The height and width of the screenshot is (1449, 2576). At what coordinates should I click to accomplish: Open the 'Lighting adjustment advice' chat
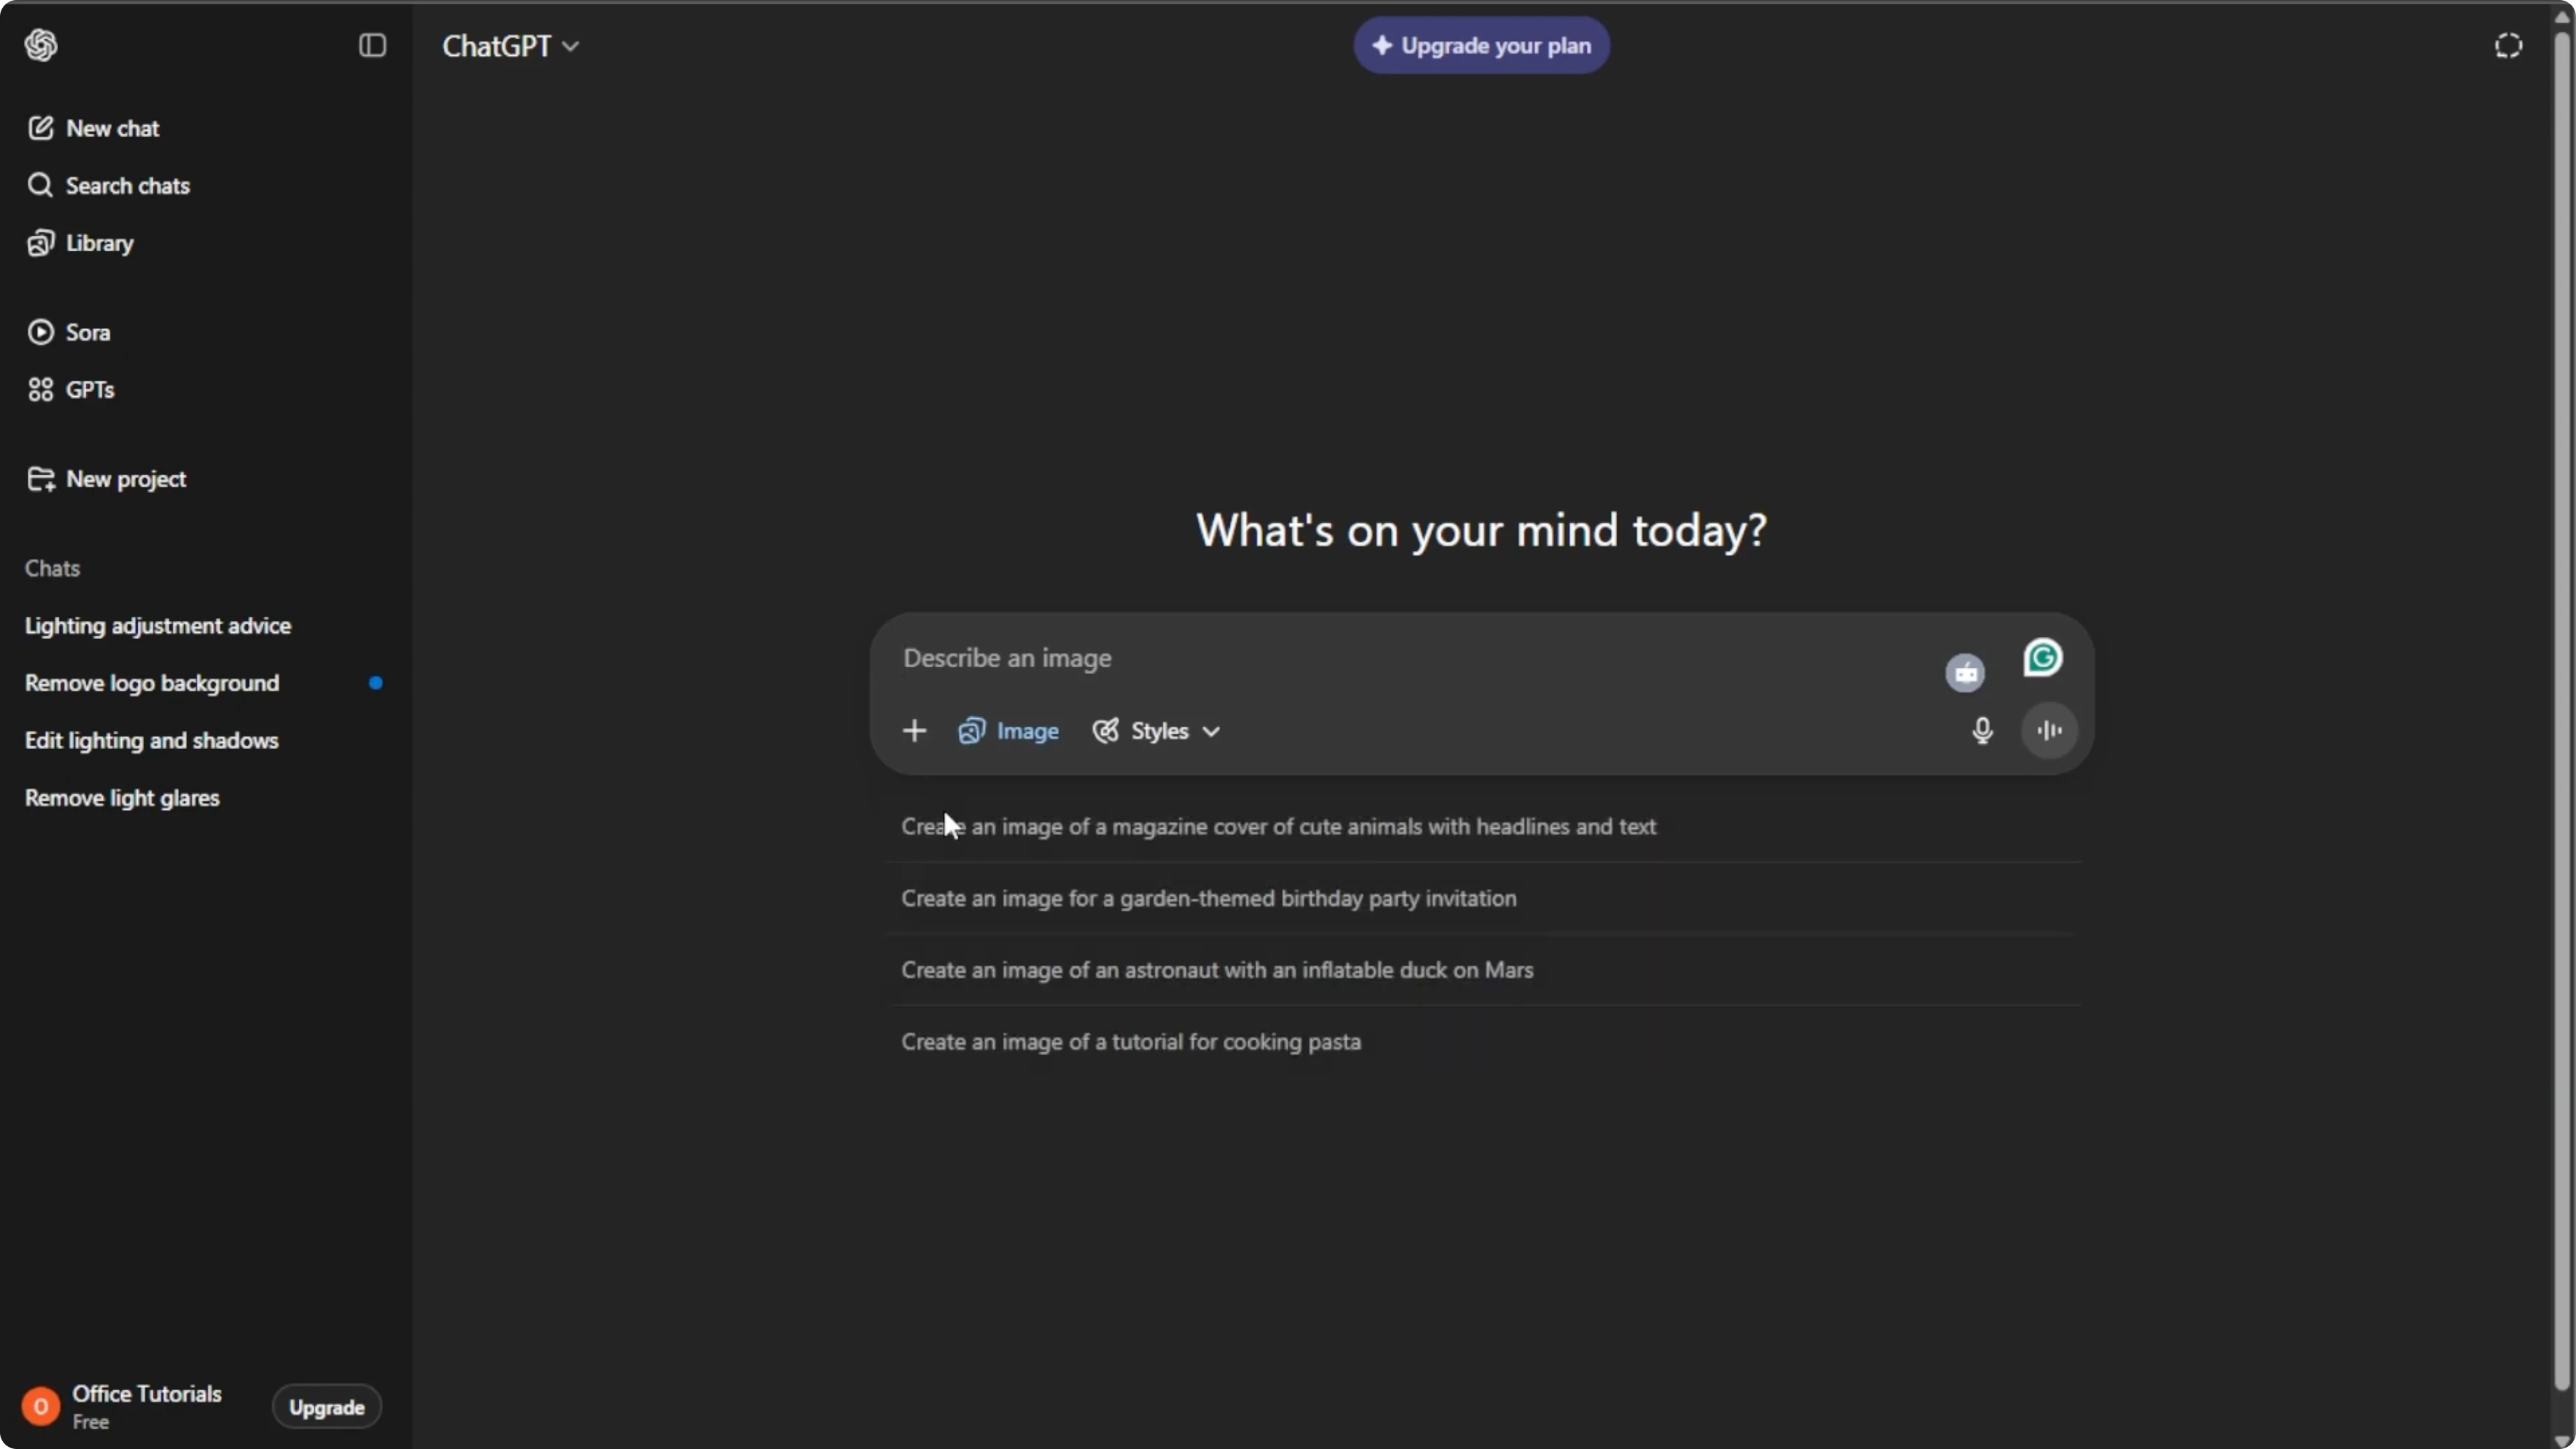158,625
